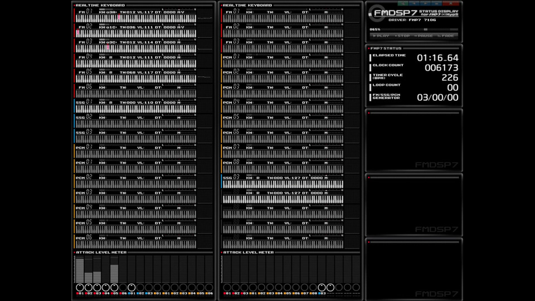Viewport: 535px width, 301px height.
Task: Toggle FM 01 channel knob in left meter
Action: tap(80, 288)
